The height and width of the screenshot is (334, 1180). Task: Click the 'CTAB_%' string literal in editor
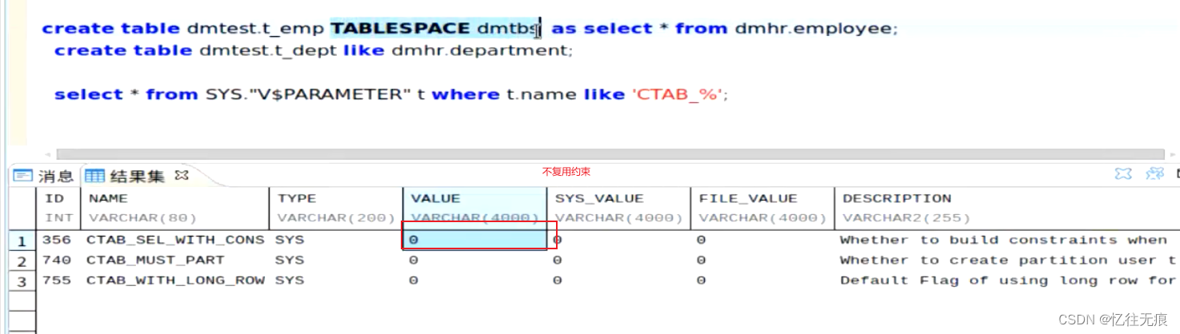677,95
